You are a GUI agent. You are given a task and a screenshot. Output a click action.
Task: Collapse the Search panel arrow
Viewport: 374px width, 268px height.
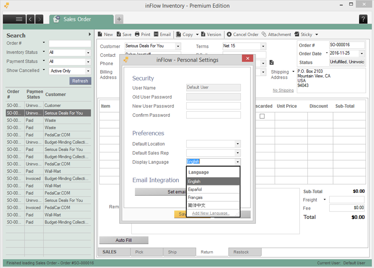pyautogui.click(x=90, y=34)
